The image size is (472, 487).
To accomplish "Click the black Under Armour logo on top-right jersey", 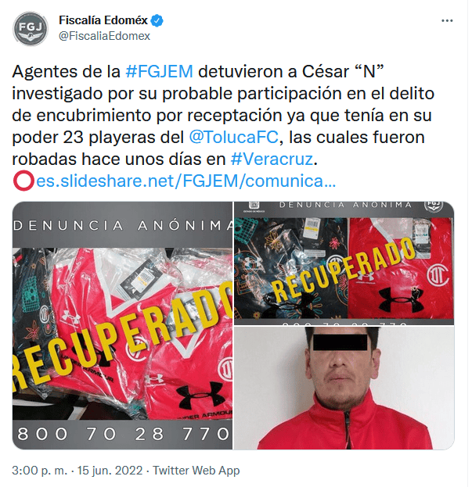I will (x=401, y=299).
